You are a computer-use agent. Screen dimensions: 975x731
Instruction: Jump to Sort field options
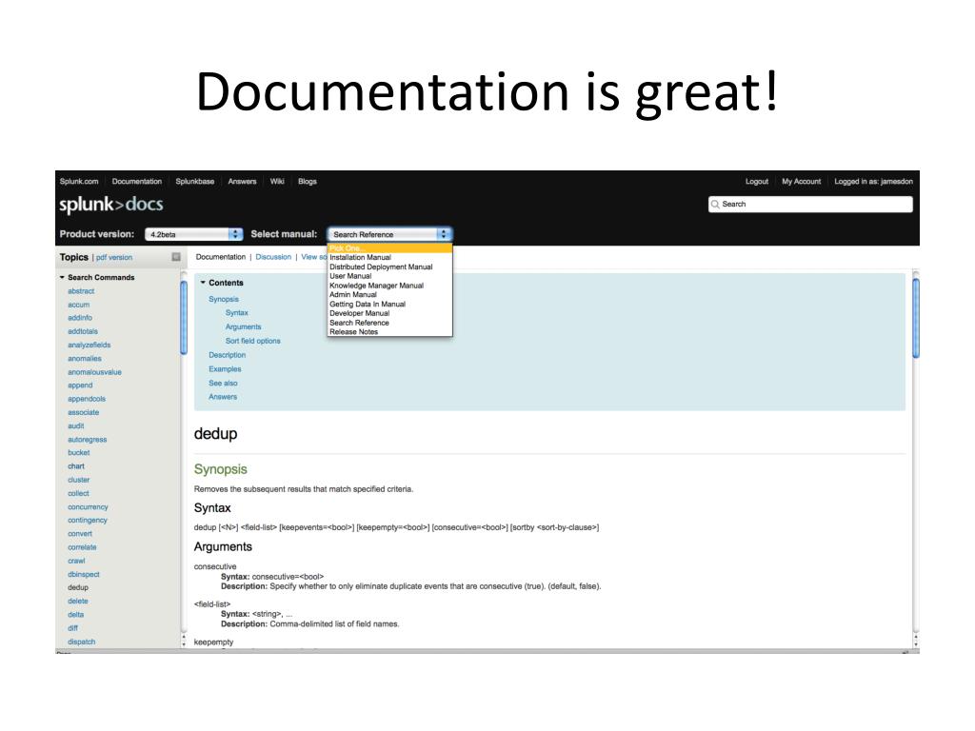pos(252,342)
